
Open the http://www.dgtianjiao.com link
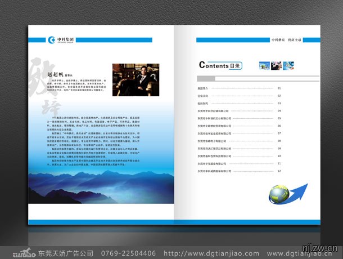(211, 253)
